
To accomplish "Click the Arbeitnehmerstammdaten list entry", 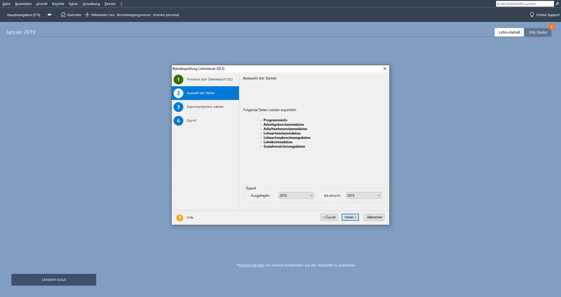I will click(x=285, y=129).
